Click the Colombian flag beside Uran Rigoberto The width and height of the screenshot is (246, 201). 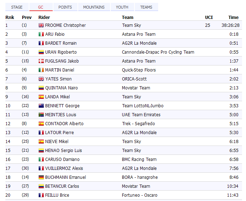(x=41, y=52)
